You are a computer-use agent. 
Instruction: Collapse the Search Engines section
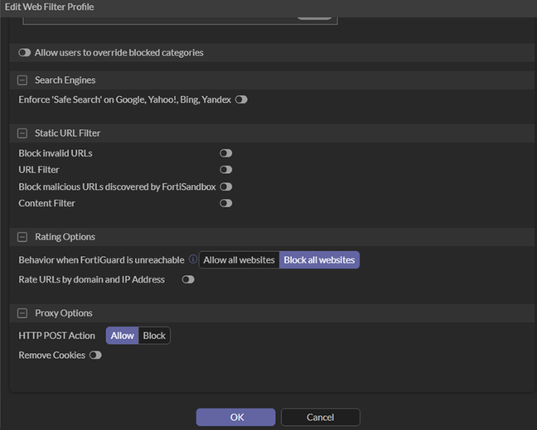(x=22, y=80)
